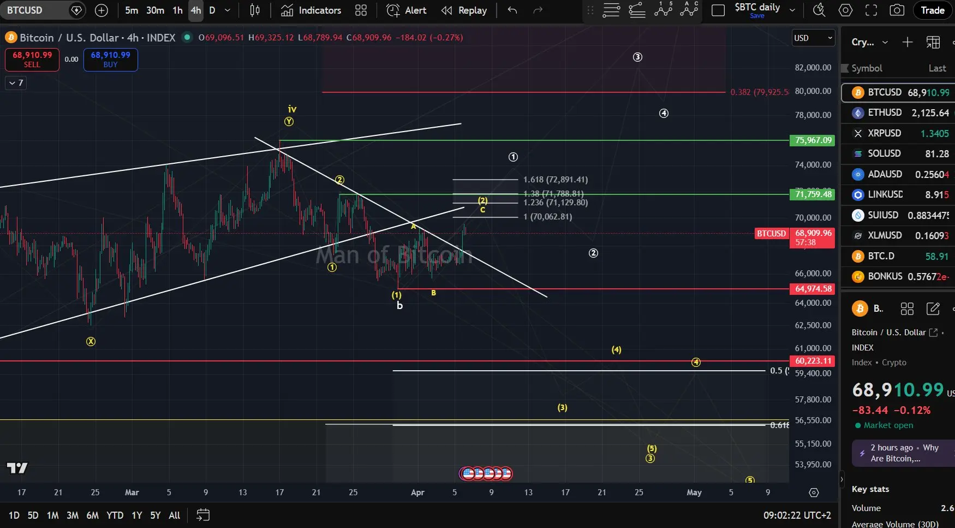Switch to the 5m timeframe
This screenshot has height=528, width=955.
click(132, 10)
